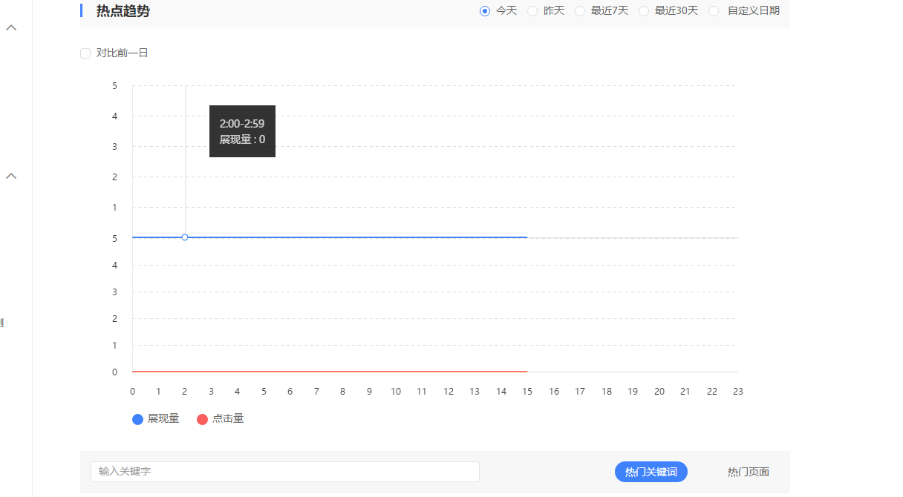Toggle the blue 展现量 legend dot

(137, 419)
